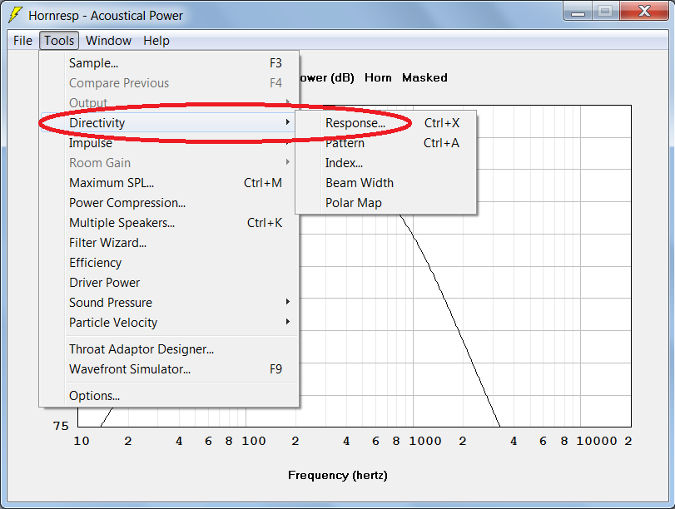
Task: Select the Efficiency tool
Action: tap(170, 263)
